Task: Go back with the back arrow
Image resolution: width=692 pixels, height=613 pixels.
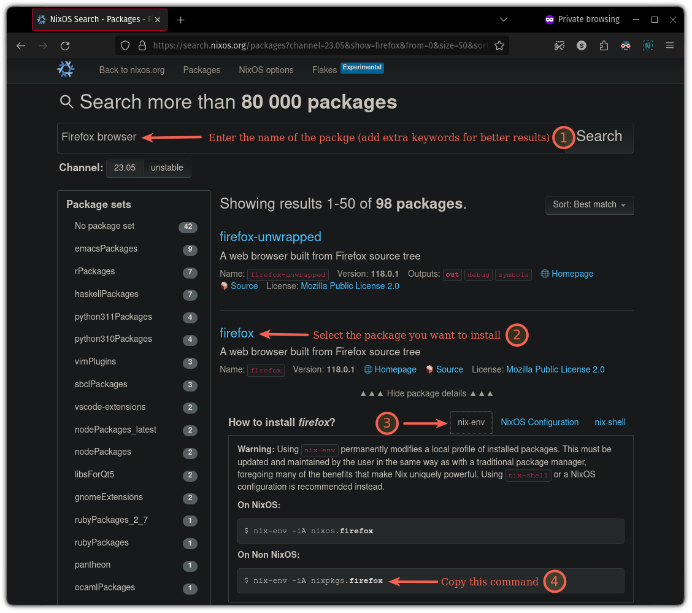Action: coord(21,46)
